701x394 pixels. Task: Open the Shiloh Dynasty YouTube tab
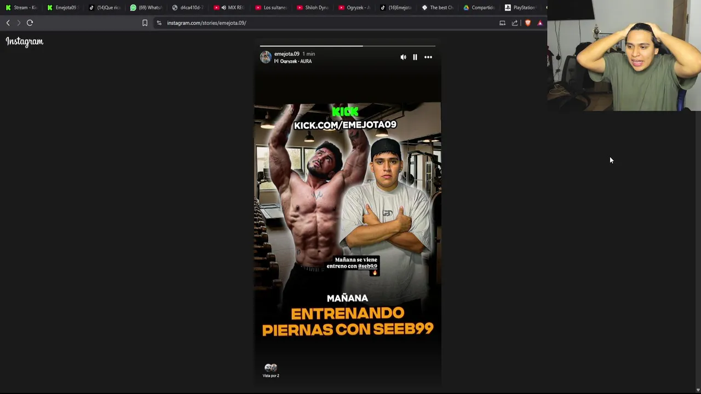click(312, 8)
